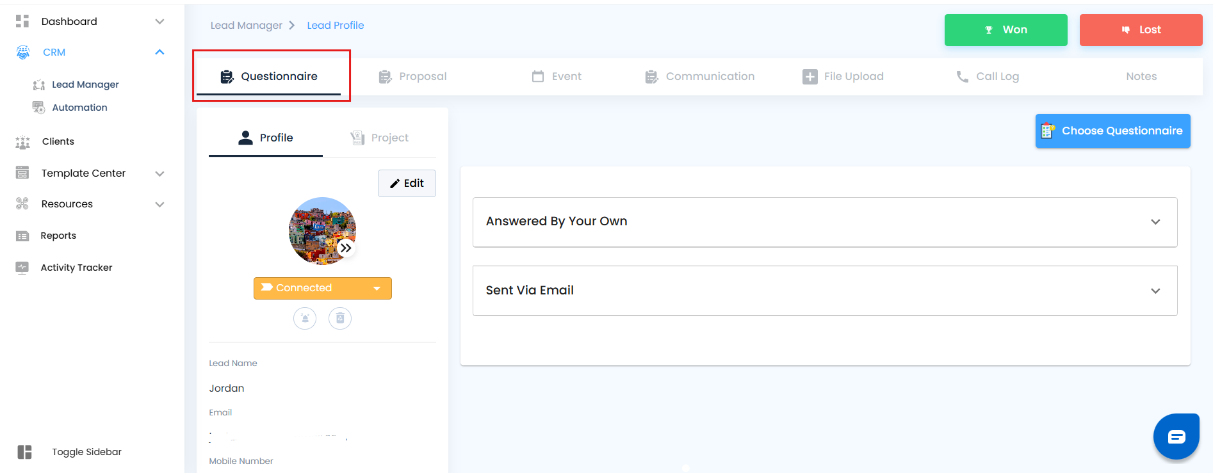Click the Automation icon under CRM
Screen dimensions: 1213x473
[x=38, y=108]
